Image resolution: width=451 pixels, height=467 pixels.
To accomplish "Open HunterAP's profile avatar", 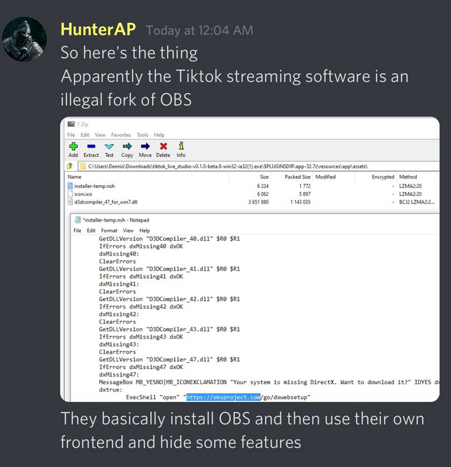I will [x=24, y=39].
